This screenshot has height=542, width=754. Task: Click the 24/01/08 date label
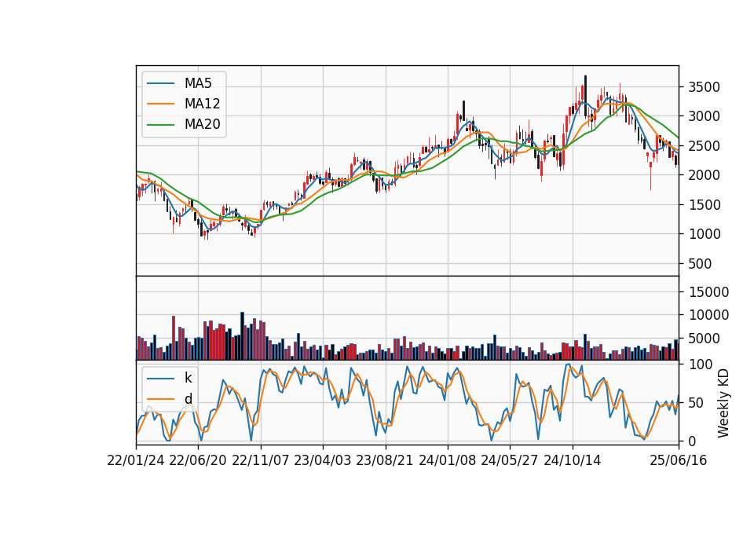(x=447, y=461)
